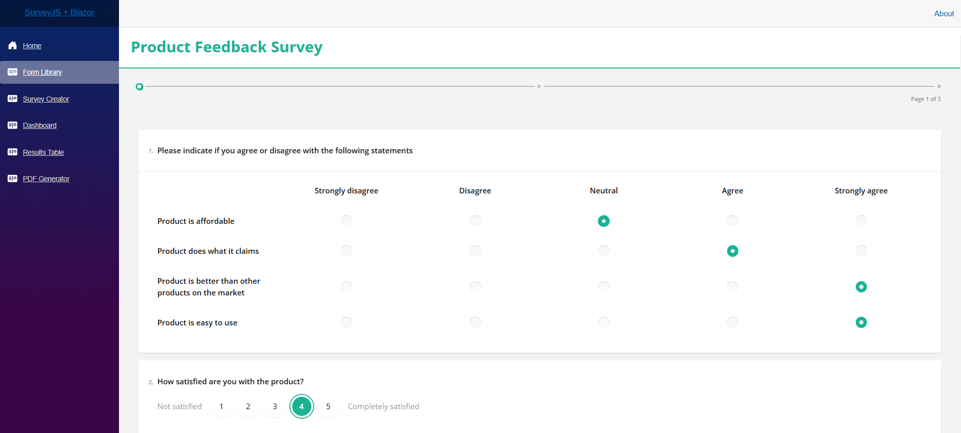Open the Results Table page
Viewport: 961px width, 433px height.
[43, 152]
